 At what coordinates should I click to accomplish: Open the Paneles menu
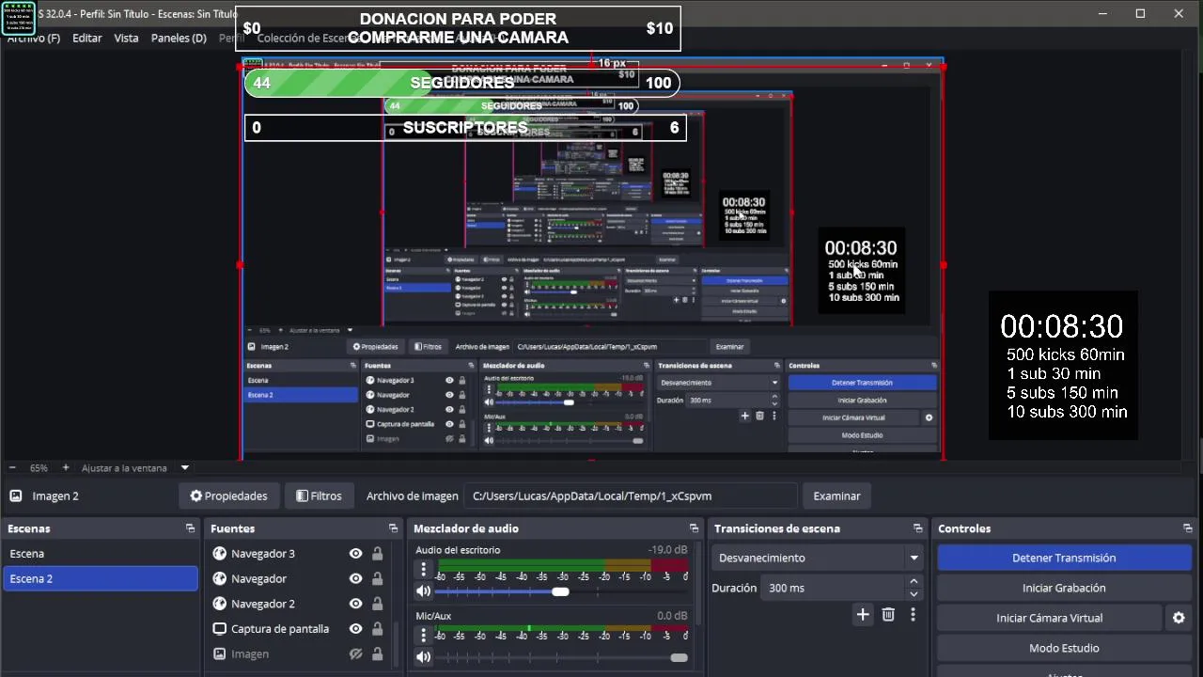click(x=179, y=38)
